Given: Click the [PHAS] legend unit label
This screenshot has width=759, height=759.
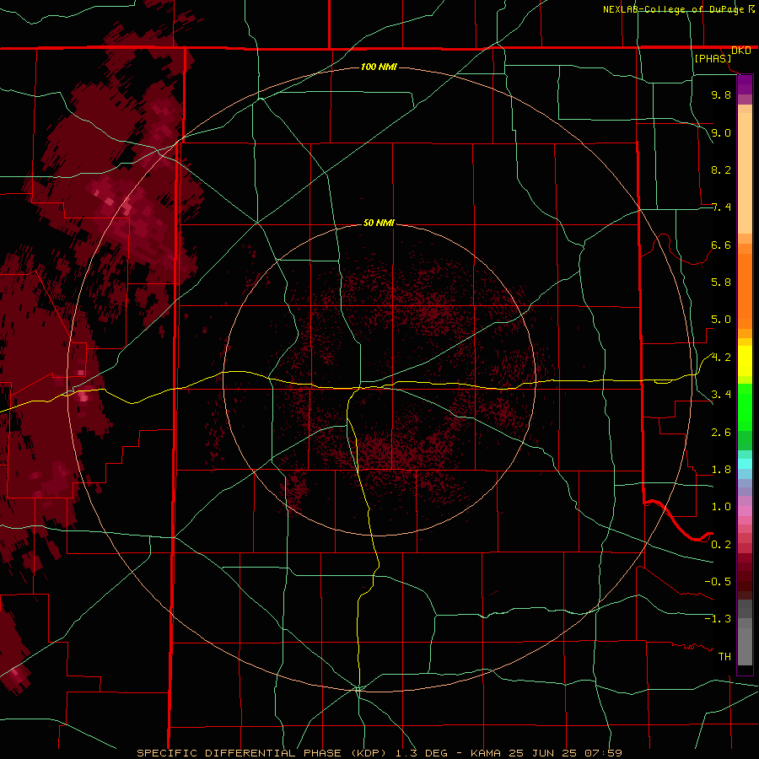Looking at the screenshot, I should pos(713,58).
